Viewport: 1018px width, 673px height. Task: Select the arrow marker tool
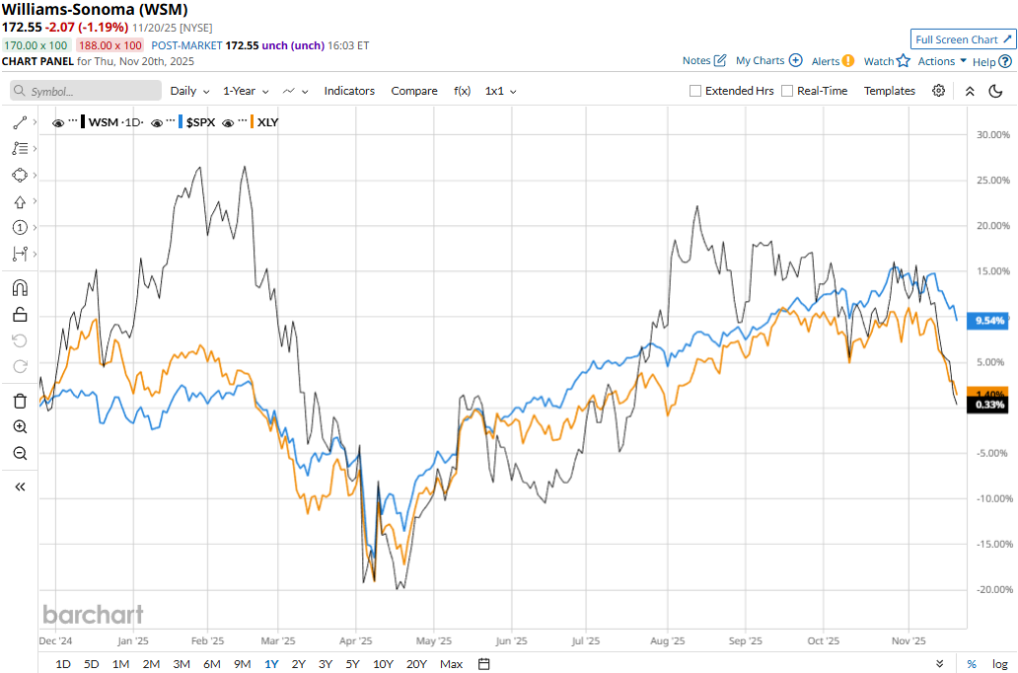pos(20,202)
